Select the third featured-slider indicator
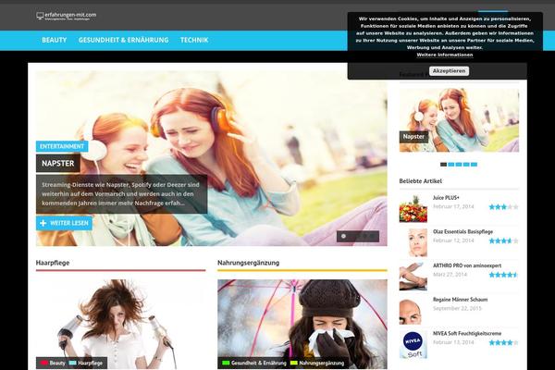This screenshot has width=555, height=370. point(459,165)
